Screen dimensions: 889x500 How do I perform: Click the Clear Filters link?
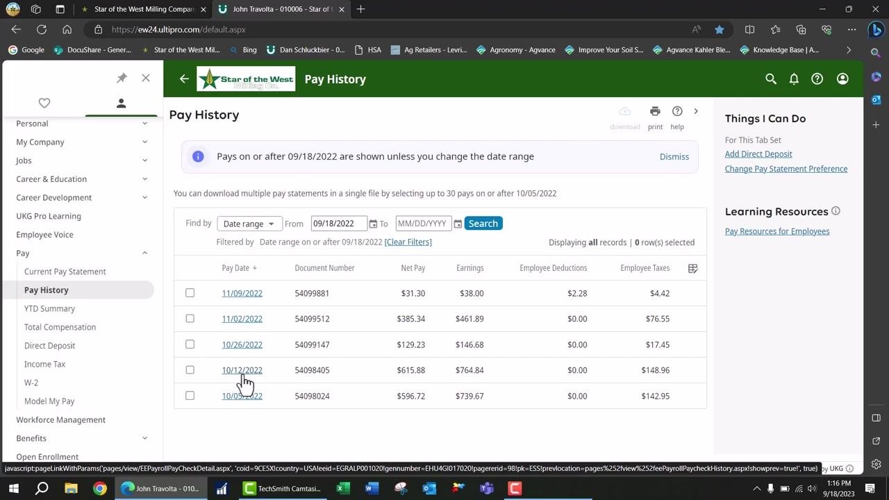tap(408, 242)
